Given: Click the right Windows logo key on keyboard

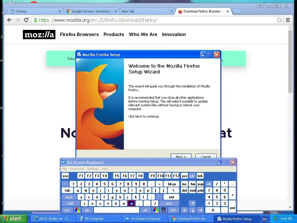Looking at the screenshot, I should (156, 210).
